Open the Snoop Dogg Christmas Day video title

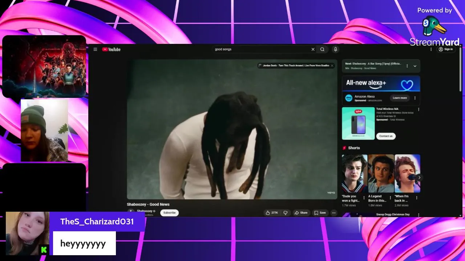(393, 215)
